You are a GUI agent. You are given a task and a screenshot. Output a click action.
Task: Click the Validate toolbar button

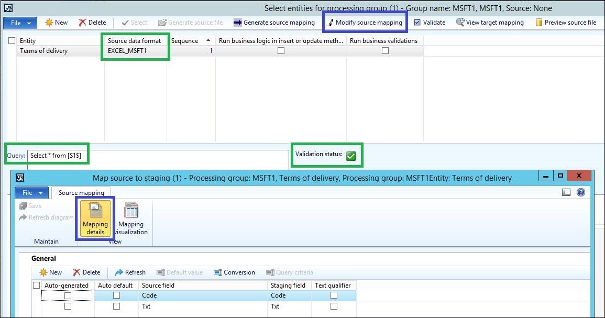429,23
